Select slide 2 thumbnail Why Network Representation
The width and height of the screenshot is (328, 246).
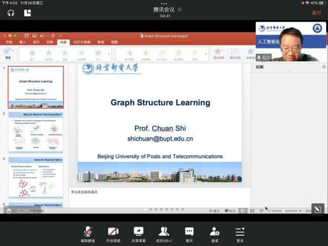pos(36,132)
